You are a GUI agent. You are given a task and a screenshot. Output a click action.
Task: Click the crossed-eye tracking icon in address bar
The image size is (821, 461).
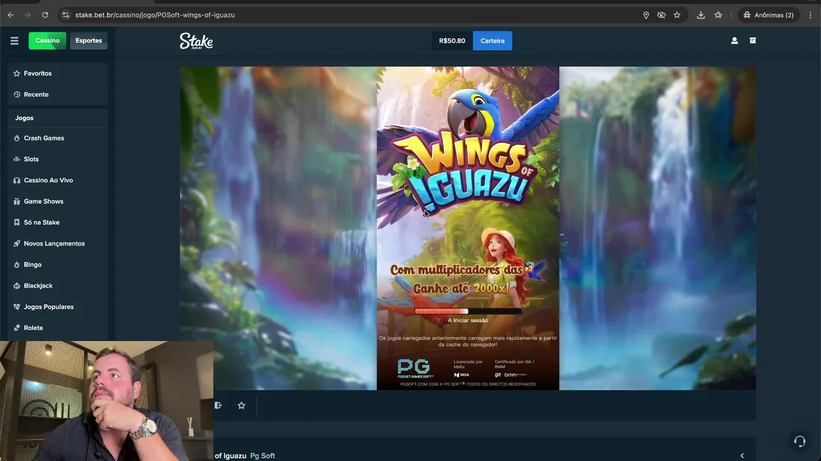[x=661, y=15]
